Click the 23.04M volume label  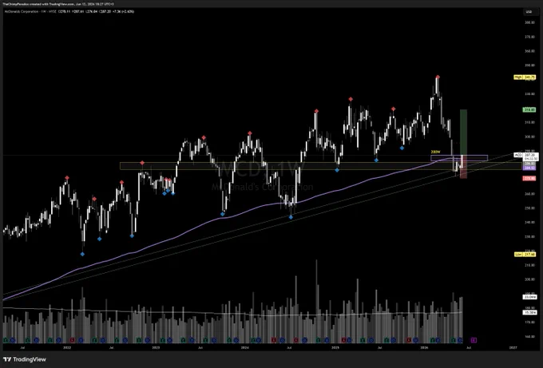click(x=529, y=297)
